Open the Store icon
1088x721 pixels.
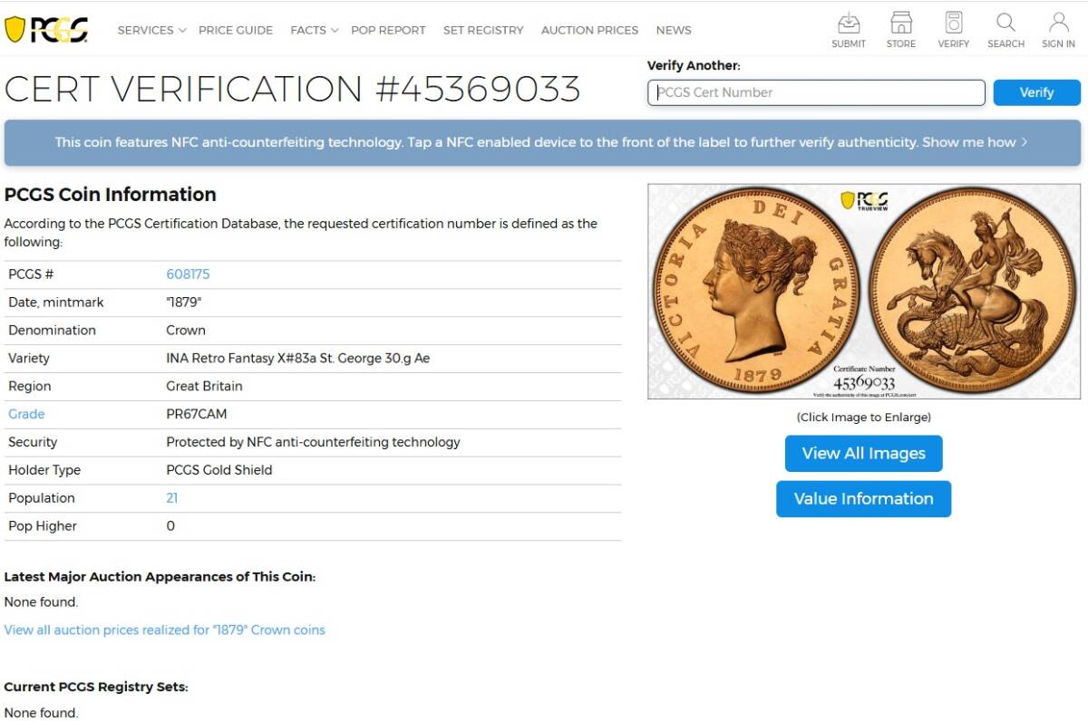point(900,30)
